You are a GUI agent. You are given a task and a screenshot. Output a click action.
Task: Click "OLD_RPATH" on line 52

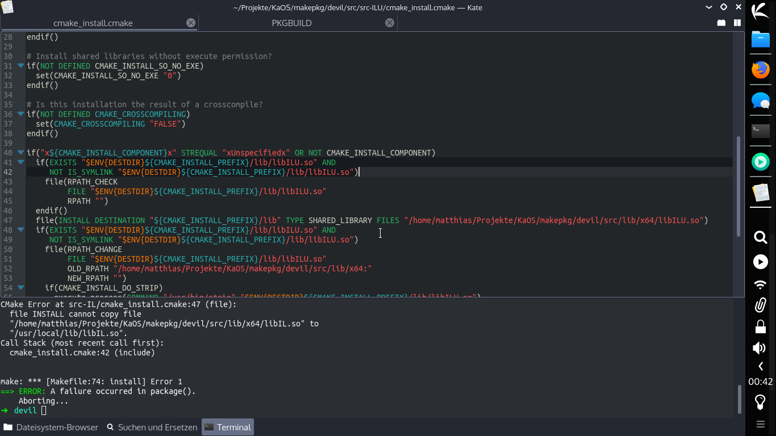click(x=87, y=269)
